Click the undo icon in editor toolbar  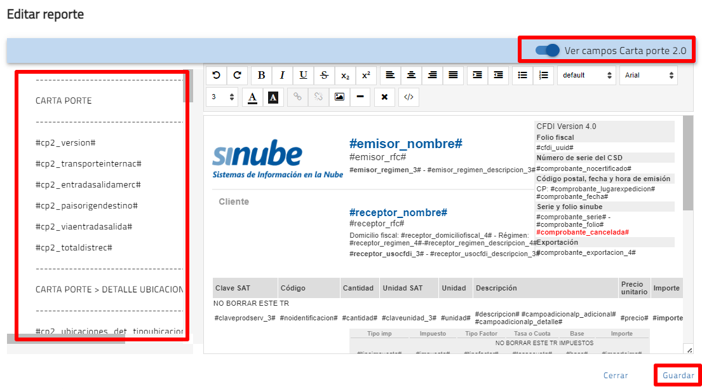tap(216, 75)
